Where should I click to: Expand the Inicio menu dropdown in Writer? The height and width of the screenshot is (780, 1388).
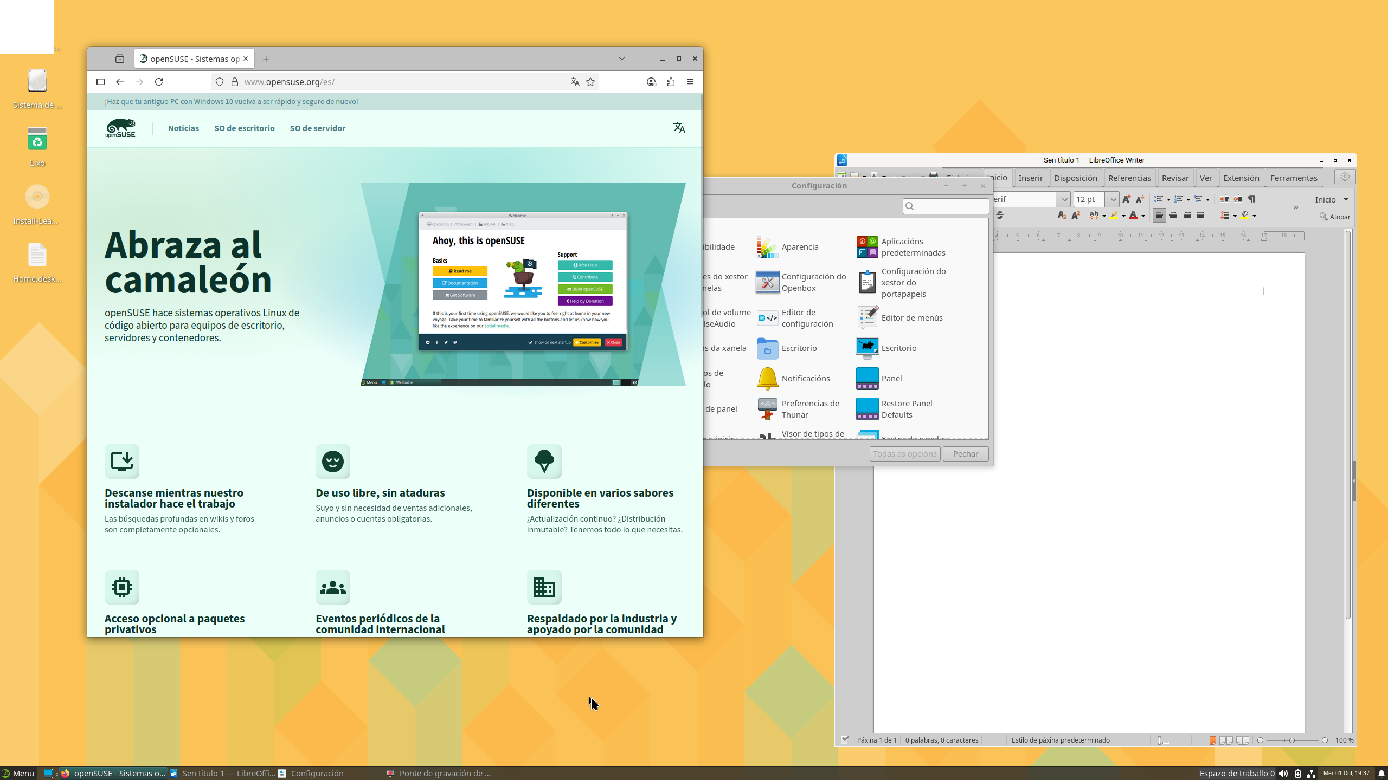tap(1346, 199)
